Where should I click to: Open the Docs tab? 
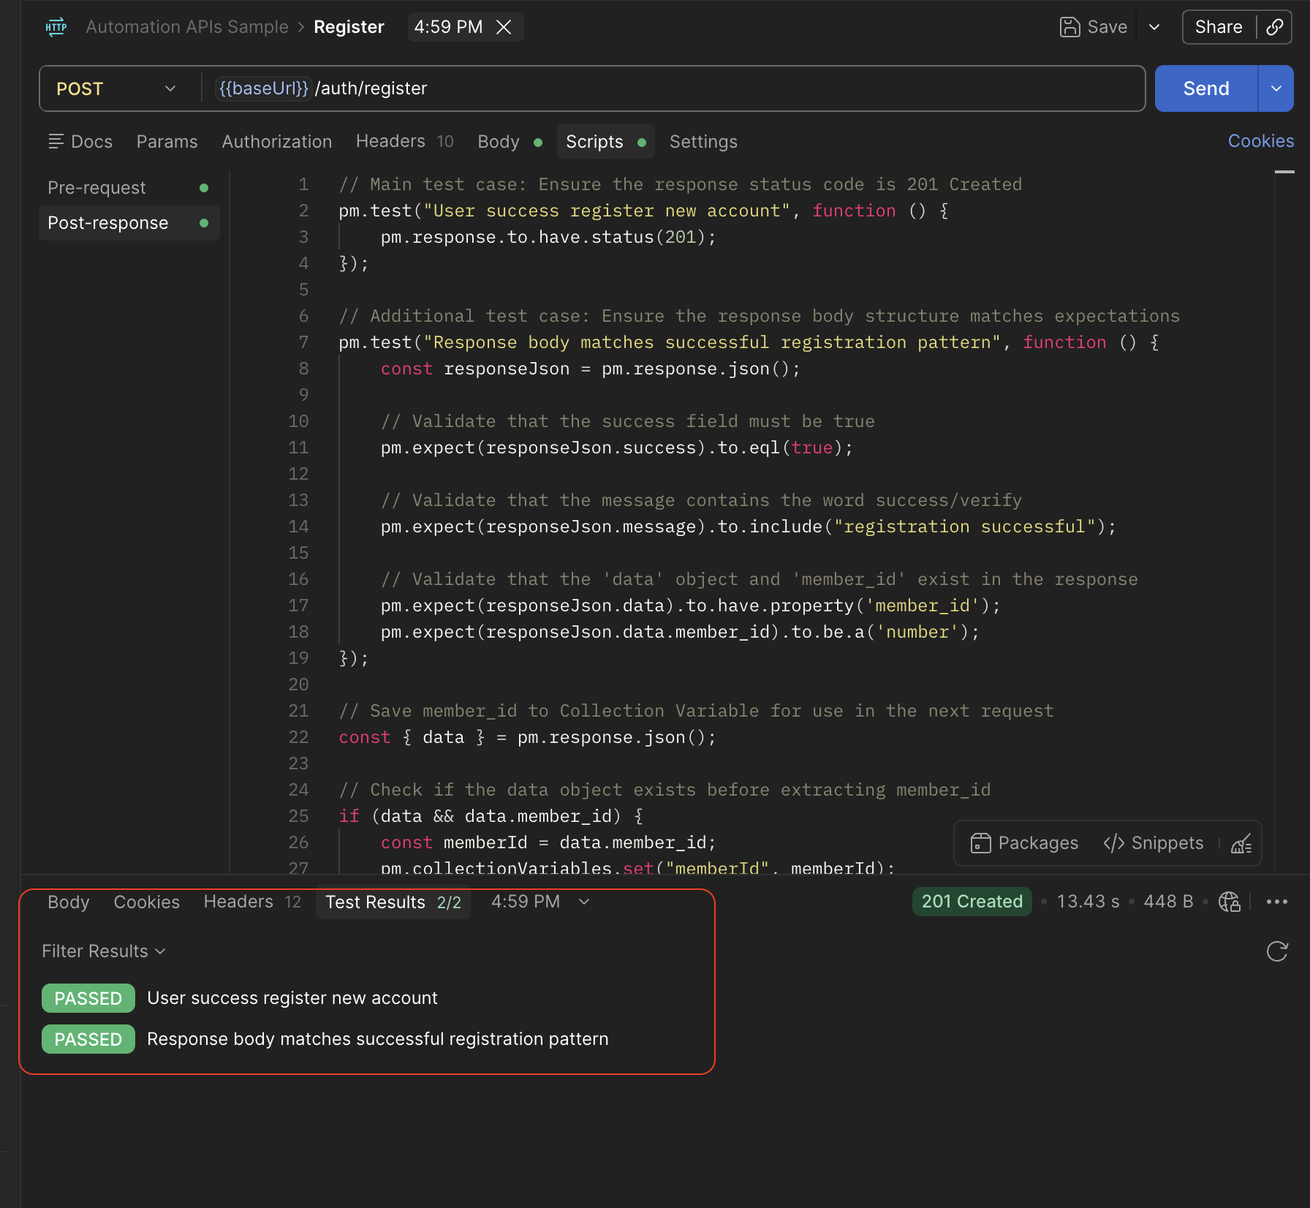(80, 142)
